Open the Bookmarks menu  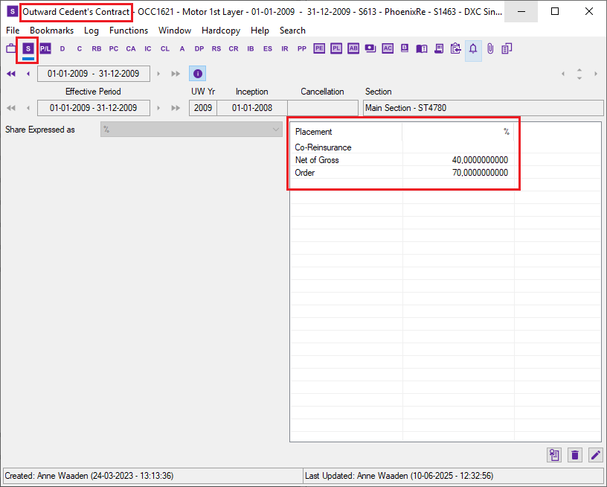point(51,31)
